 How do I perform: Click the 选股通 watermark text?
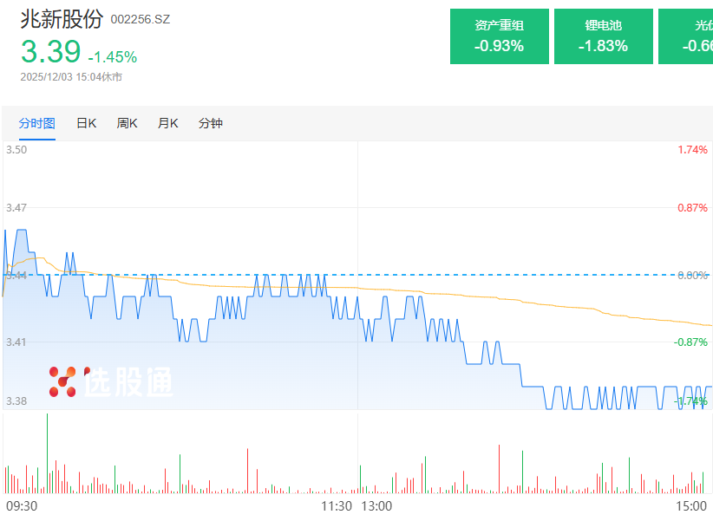click(x=128, y=381)
